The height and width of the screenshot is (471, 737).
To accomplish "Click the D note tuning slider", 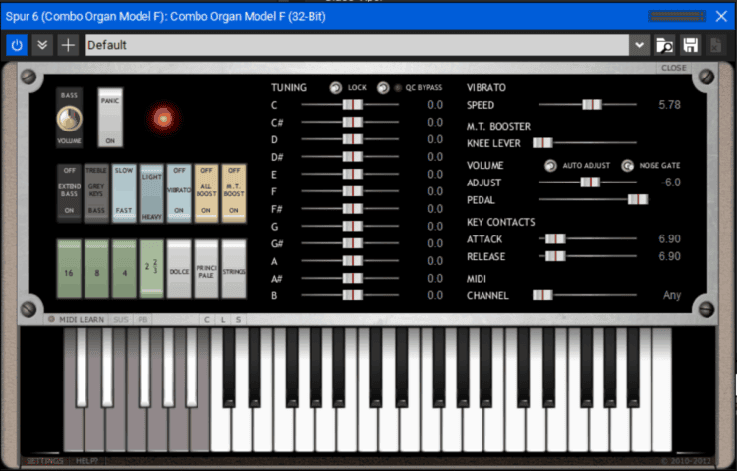I will [x=350, y=139].
